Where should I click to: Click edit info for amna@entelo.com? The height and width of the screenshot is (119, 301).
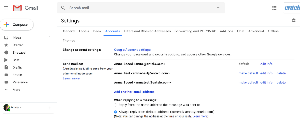(267, 64)
